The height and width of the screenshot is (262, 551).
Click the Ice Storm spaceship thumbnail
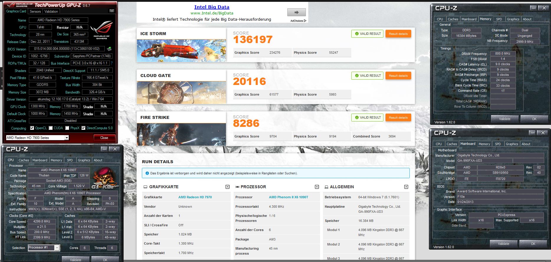(181, 51)
